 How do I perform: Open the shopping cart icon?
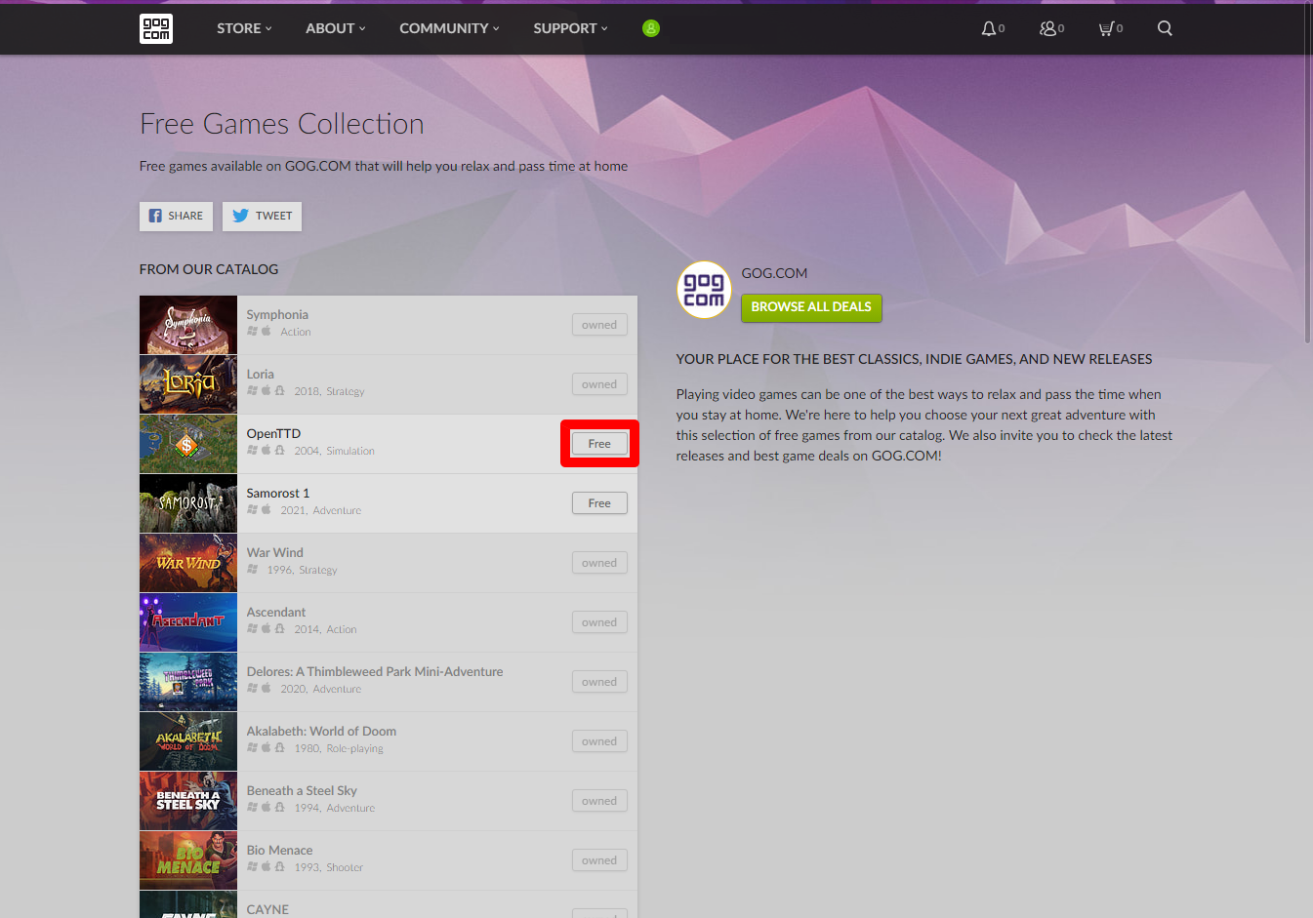point(1106,28)
